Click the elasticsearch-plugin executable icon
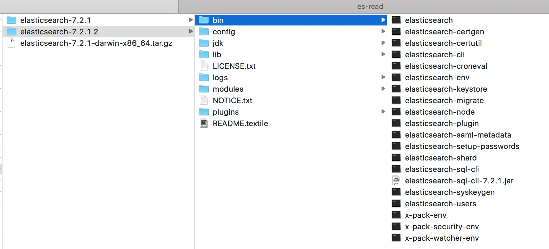549x249 pixels. point(396,123)
